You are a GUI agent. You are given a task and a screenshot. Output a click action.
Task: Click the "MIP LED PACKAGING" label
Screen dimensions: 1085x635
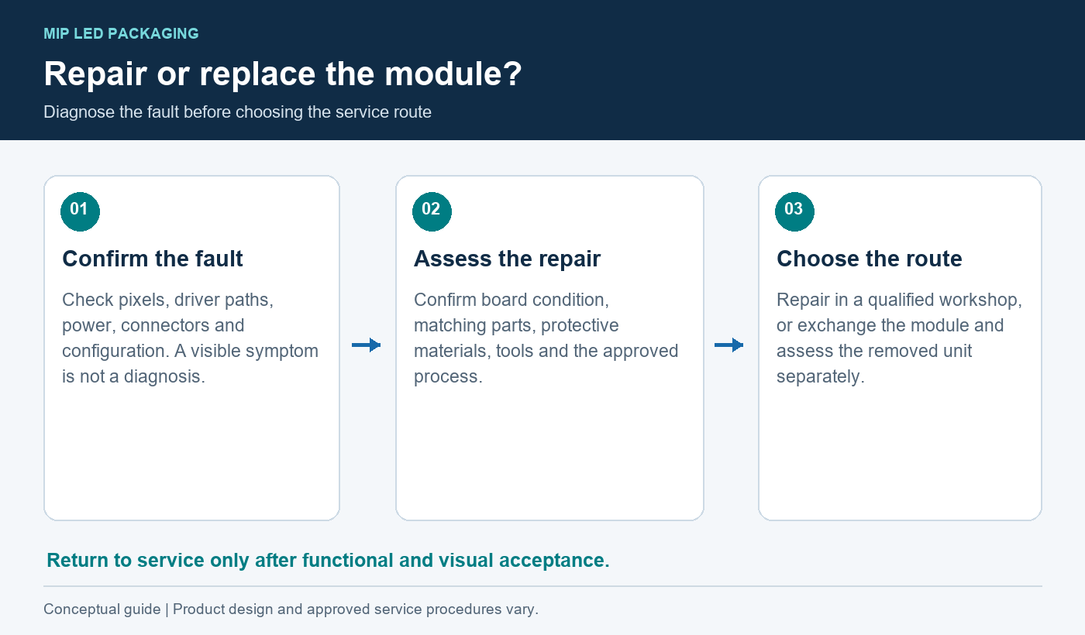[122, 34]
